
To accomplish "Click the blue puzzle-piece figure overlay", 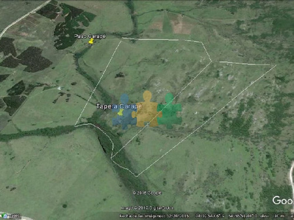I will pyautogui.click(x=124, y=111).
